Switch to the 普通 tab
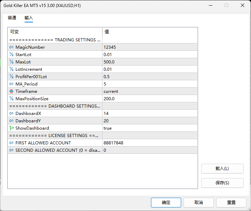 pos(12,18)
